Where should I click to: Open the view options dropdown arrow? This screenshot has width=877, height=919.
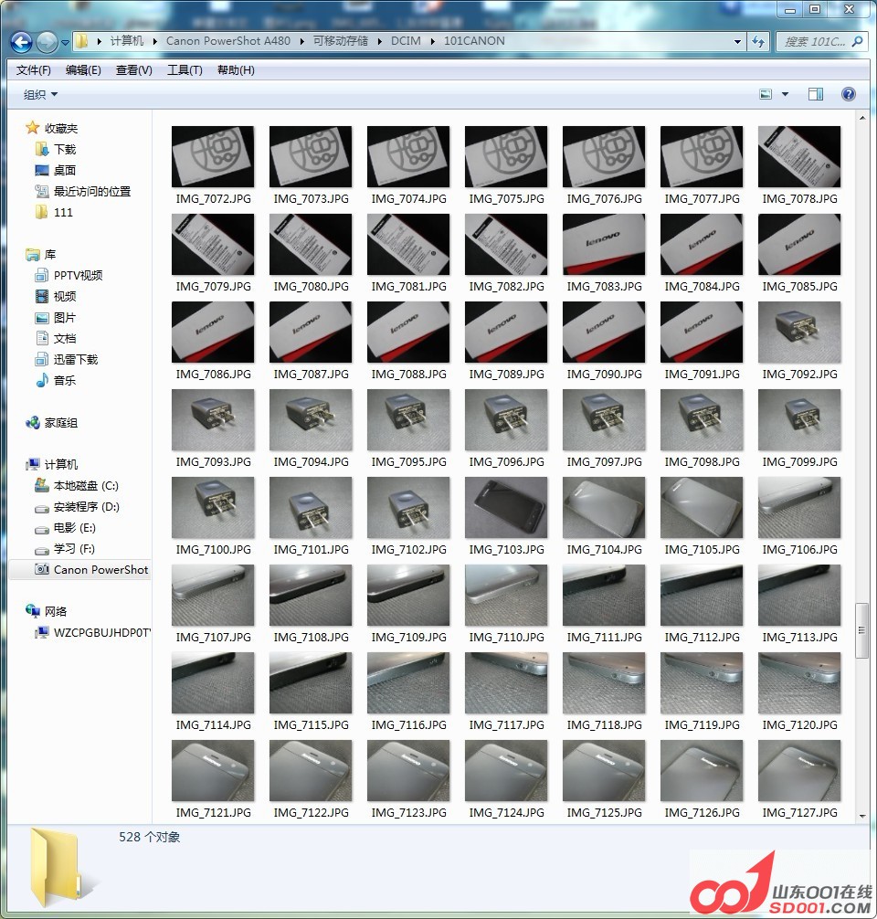tap(785, 94)
